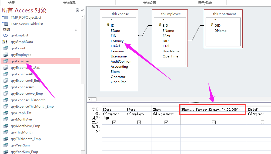The height and width of the screenshot is (154, 271).
Task: Toggle the show checkbox for DName column
Action: tap(166, 122)
